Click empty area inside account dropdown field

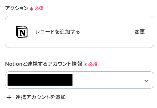108,80
